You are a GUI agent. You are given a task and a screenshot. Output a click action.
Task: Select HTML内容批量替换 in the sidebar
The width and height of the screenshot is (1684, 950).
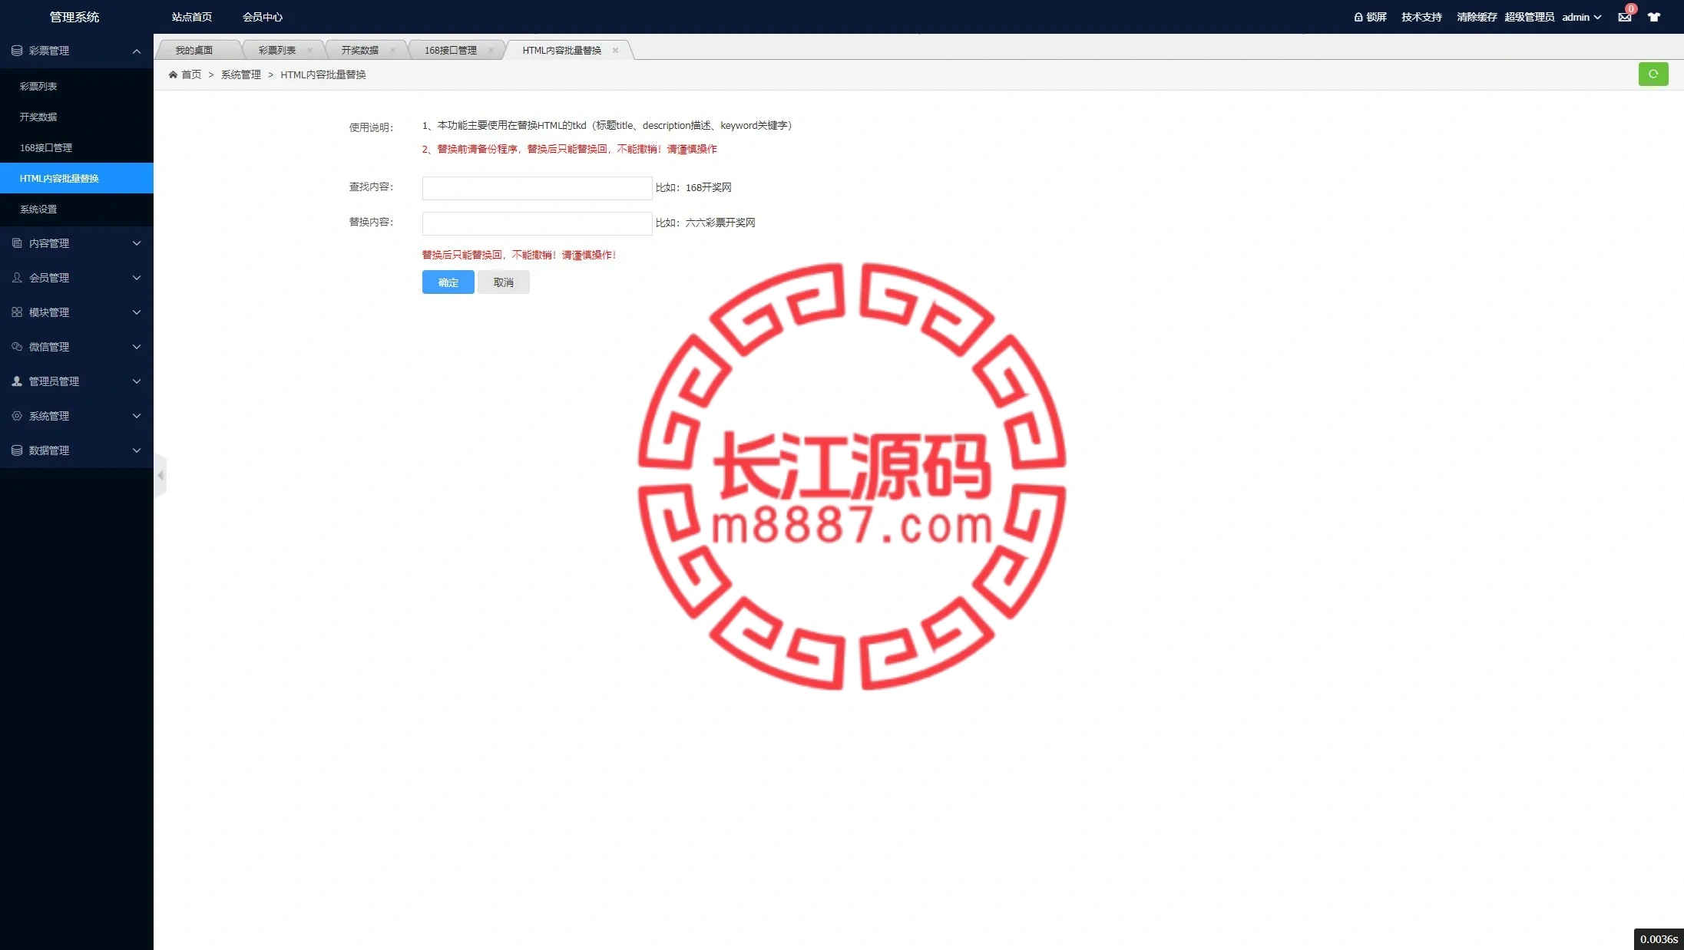77,178
